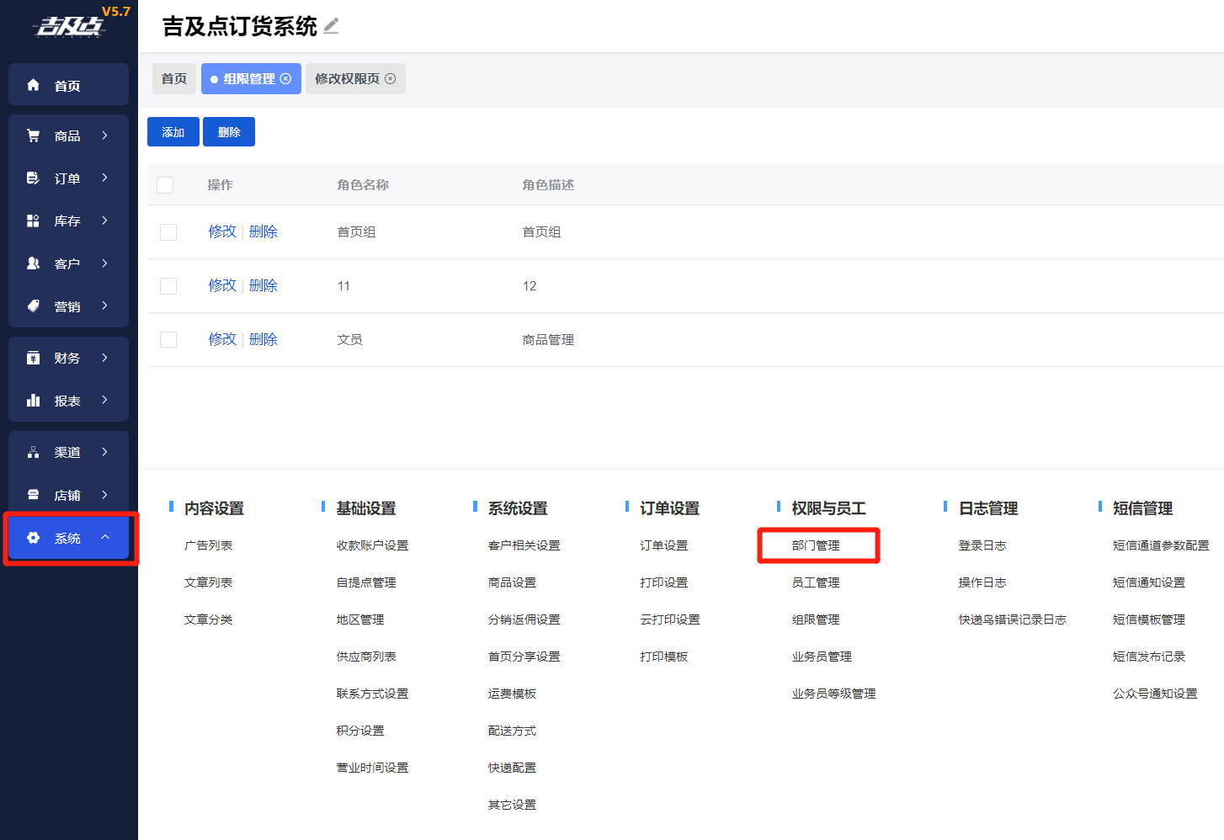Click the 客户 customer icon
This screenshot has width=1224, height=840.
tap(34, 263)
